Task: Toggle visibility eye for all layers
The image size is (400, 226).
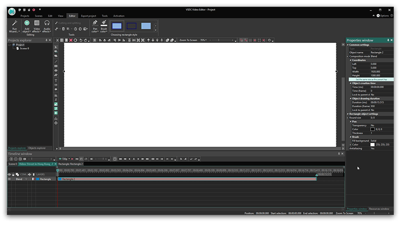Action: point(9,175)
